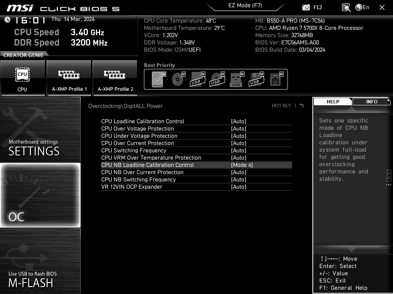Viewport: 393px width, 294px height.
Task: Click the Memory Size 32768MB text
Action: click(x=284, y=35)
